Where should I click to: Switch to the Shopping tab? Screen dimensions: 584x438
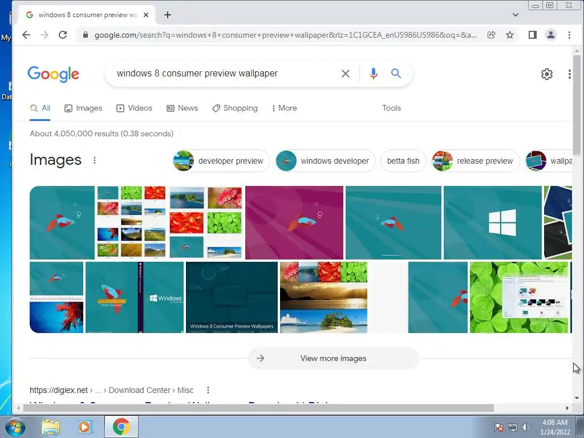click(234, 108)
